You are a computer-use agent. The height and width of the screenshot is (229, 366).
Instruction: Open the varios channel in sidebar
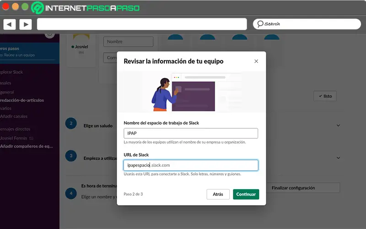[x=5, y=108]
